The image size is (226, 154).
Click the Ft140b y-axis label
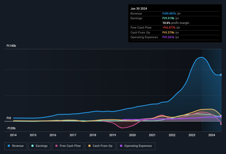(x=11, y=46)
